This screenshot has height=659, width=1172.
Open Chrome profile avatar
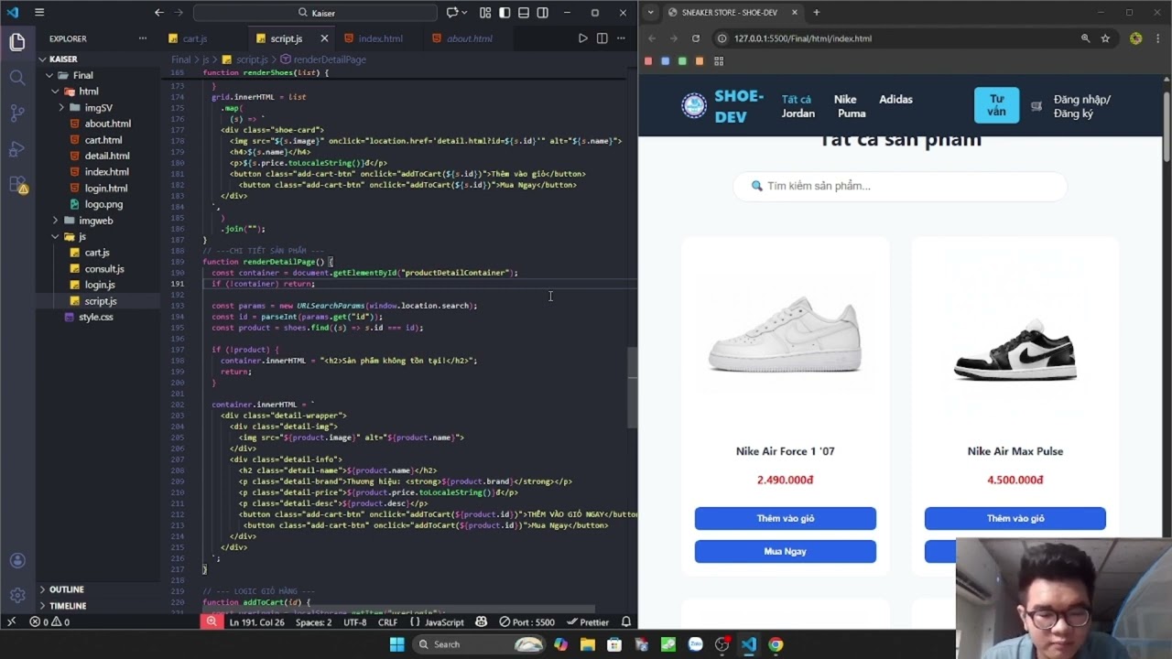(1136, 38)
